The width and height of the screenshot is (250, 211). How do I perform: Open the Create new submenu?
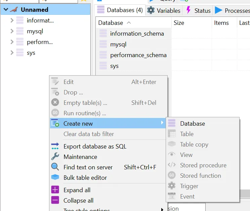78,123
